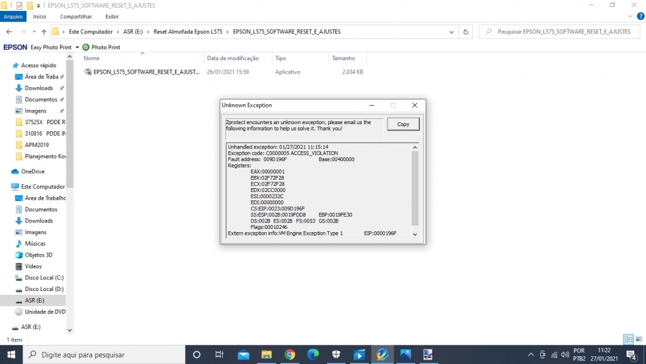646x364 pixels.
Task: Open Wi-Fi network tray icon
Action: pyautogui.click(x=554, y=354)
